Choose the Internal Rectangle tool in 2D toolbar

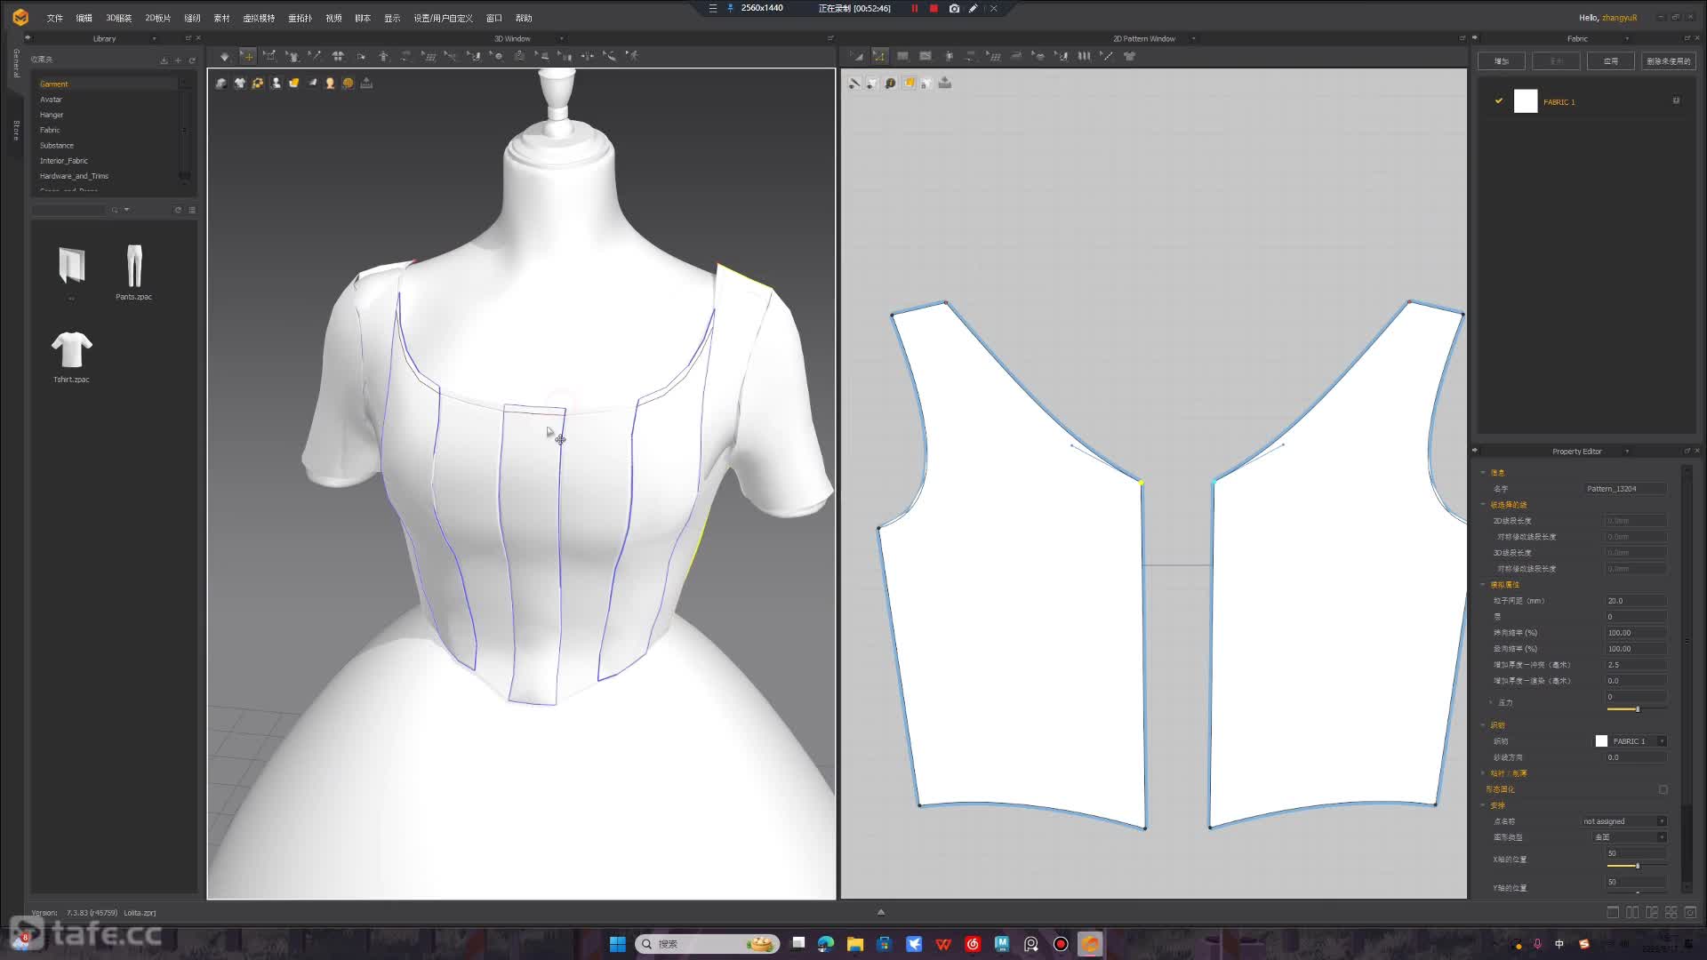click(x=926, y=56)
